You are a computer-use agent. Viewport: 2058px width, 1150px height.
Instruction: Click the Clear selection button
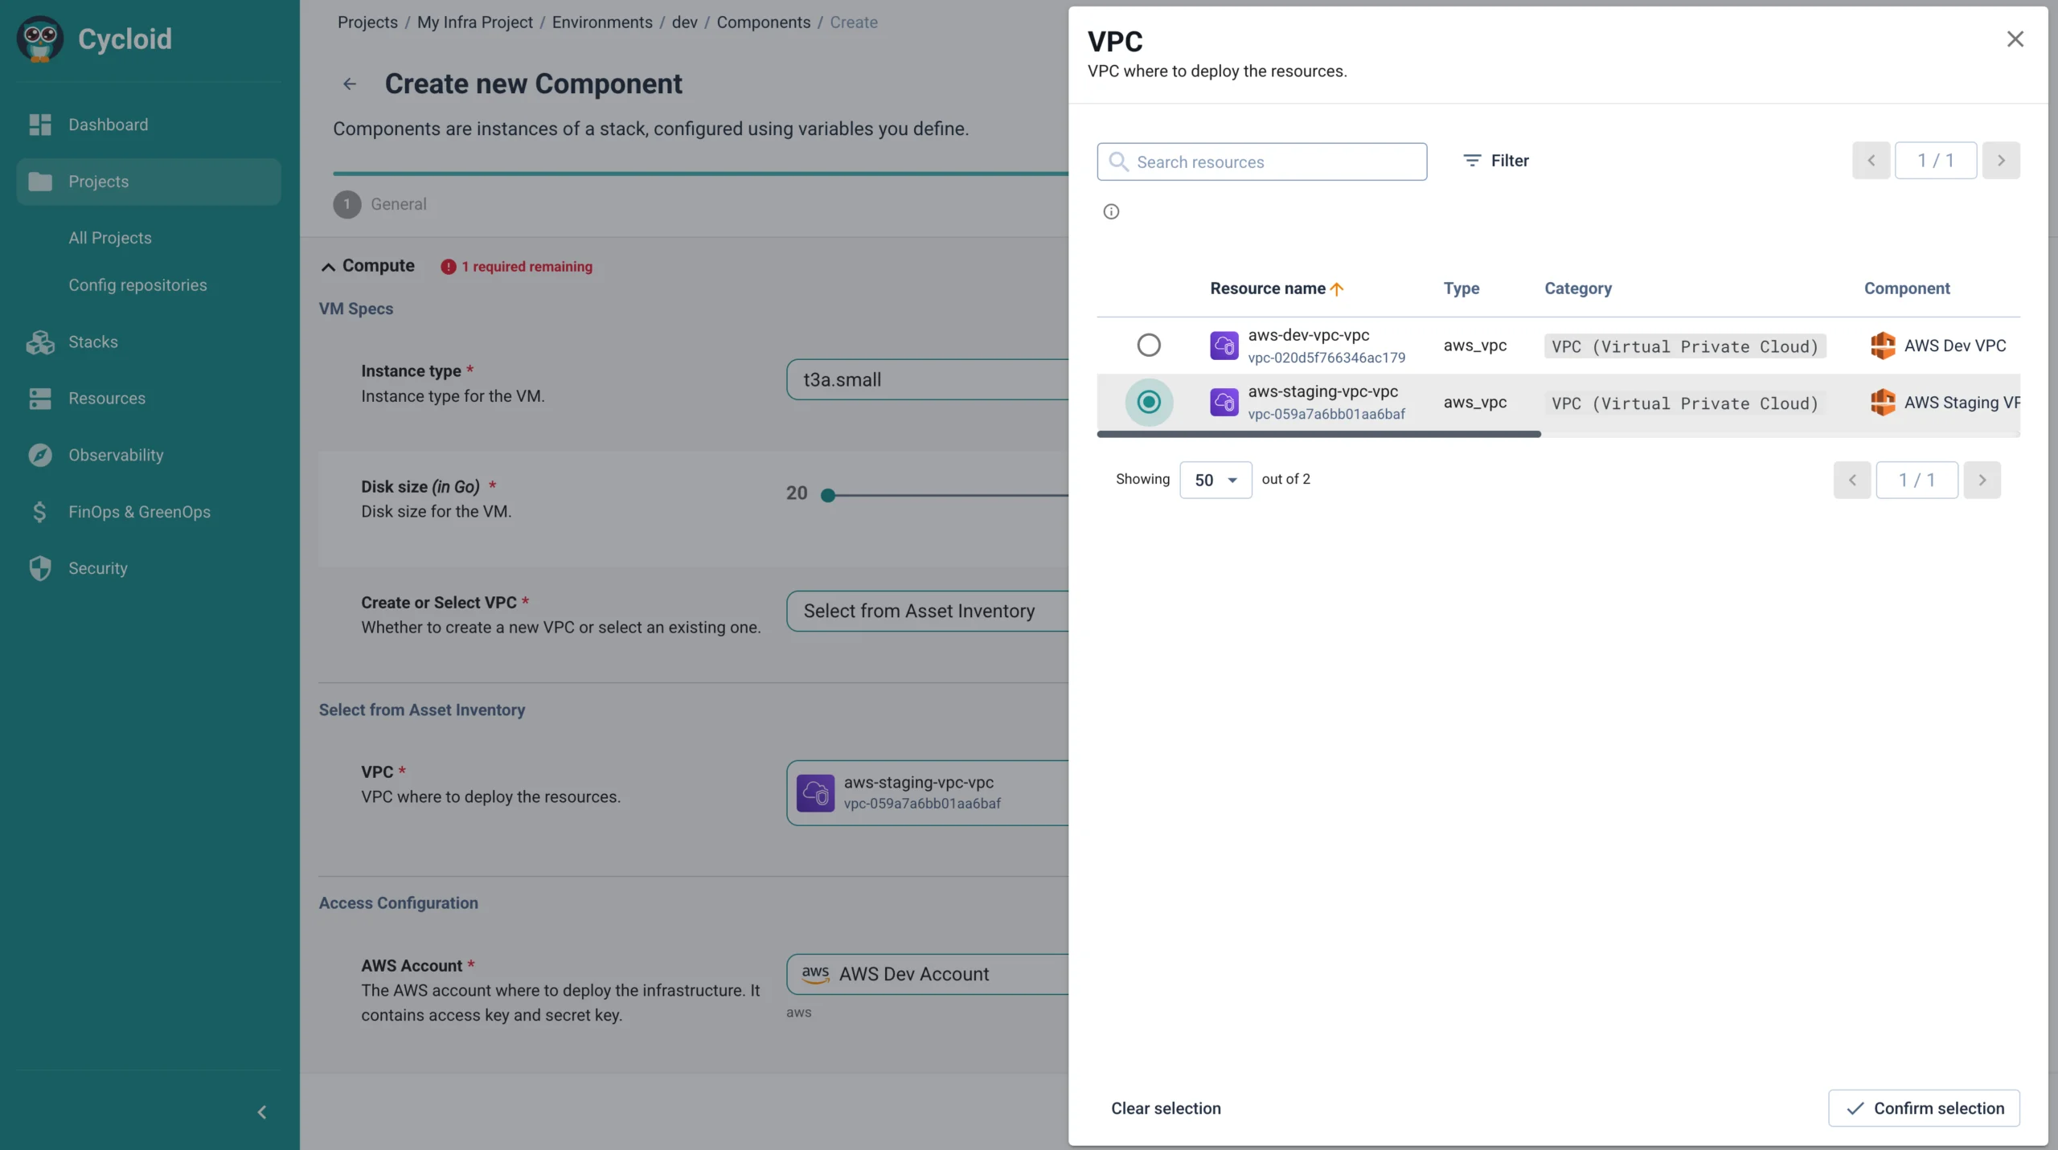[1166, 1108]
